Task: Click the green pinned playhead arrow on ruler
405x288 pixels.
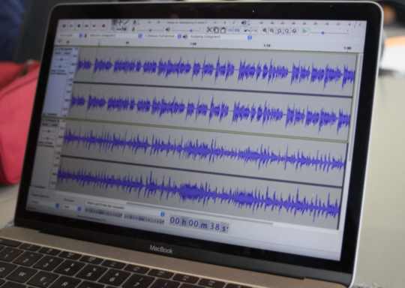Action: (x=60, y=41)
